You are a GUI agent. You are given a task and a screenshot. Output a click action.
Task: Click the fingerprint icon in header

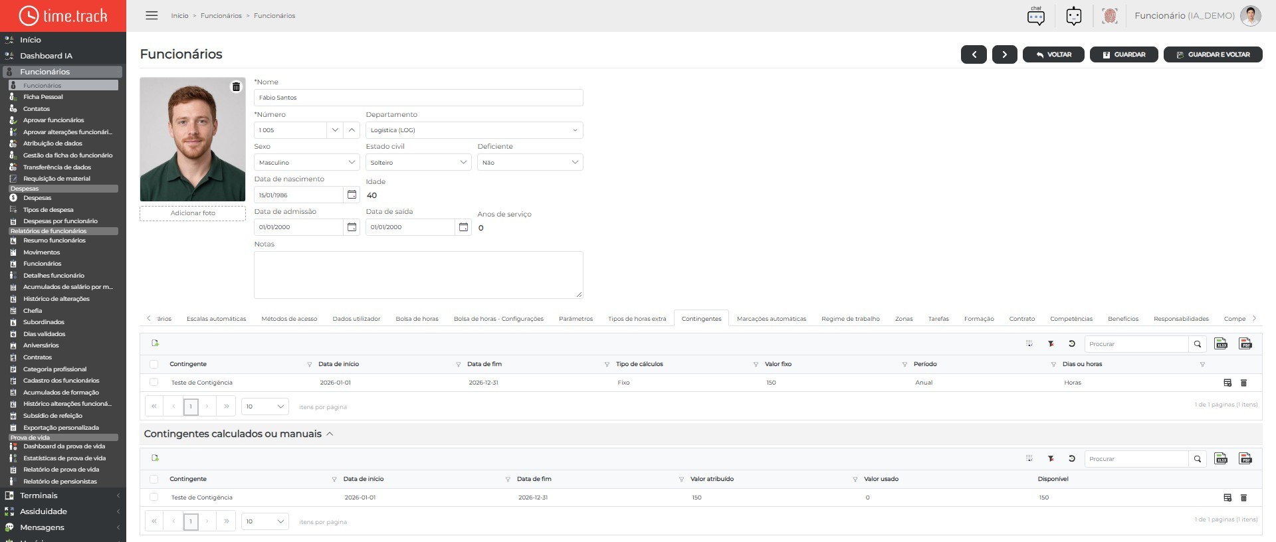(1110, 15)
